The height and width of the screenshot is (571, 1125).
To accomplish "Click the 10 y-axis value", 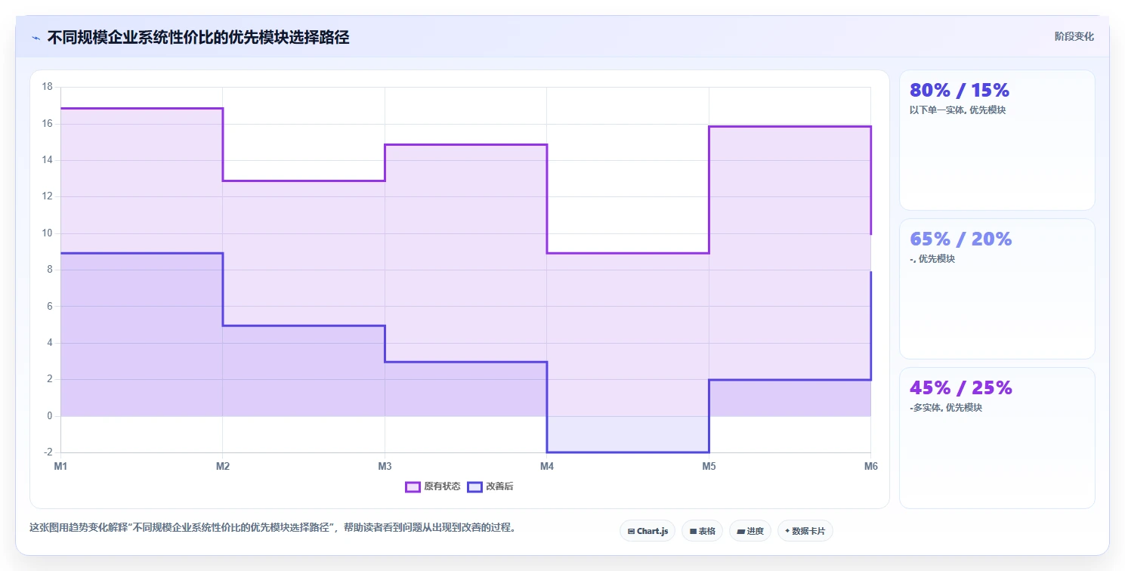I will [x=47, y=233].
